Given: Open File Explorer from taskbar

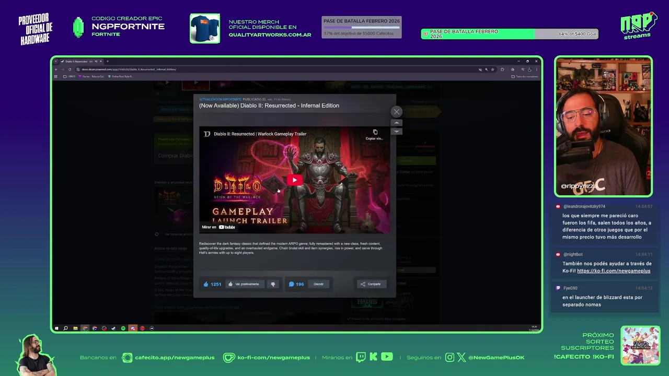Looking at the screenshot, I should tap(75, 328).
